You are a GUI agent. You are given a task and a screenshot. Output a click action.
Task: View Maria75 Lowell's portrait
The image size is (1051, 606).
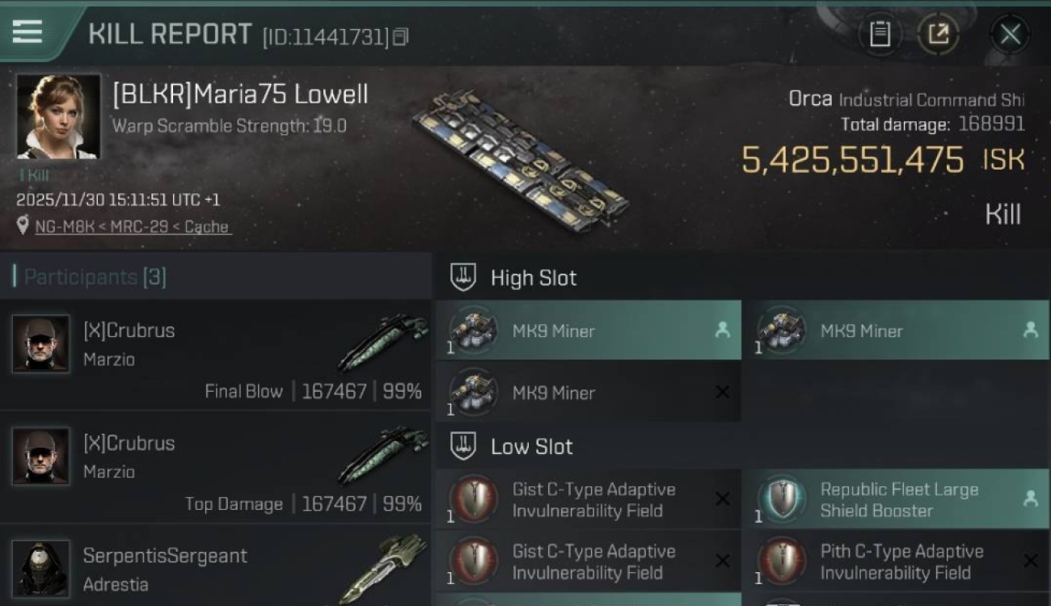click(x=58, y=116)
